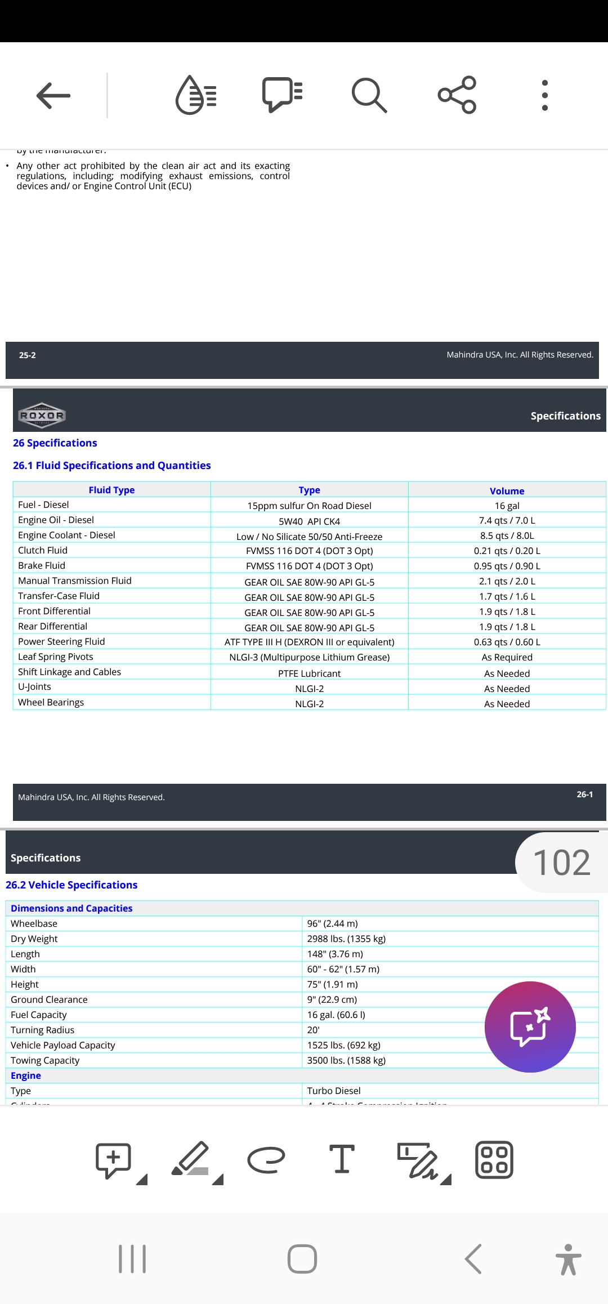Select the fill and sign tool
Image resolution: width=608 pixels, height=1304 pixels.
click(x=417, y=1160)
